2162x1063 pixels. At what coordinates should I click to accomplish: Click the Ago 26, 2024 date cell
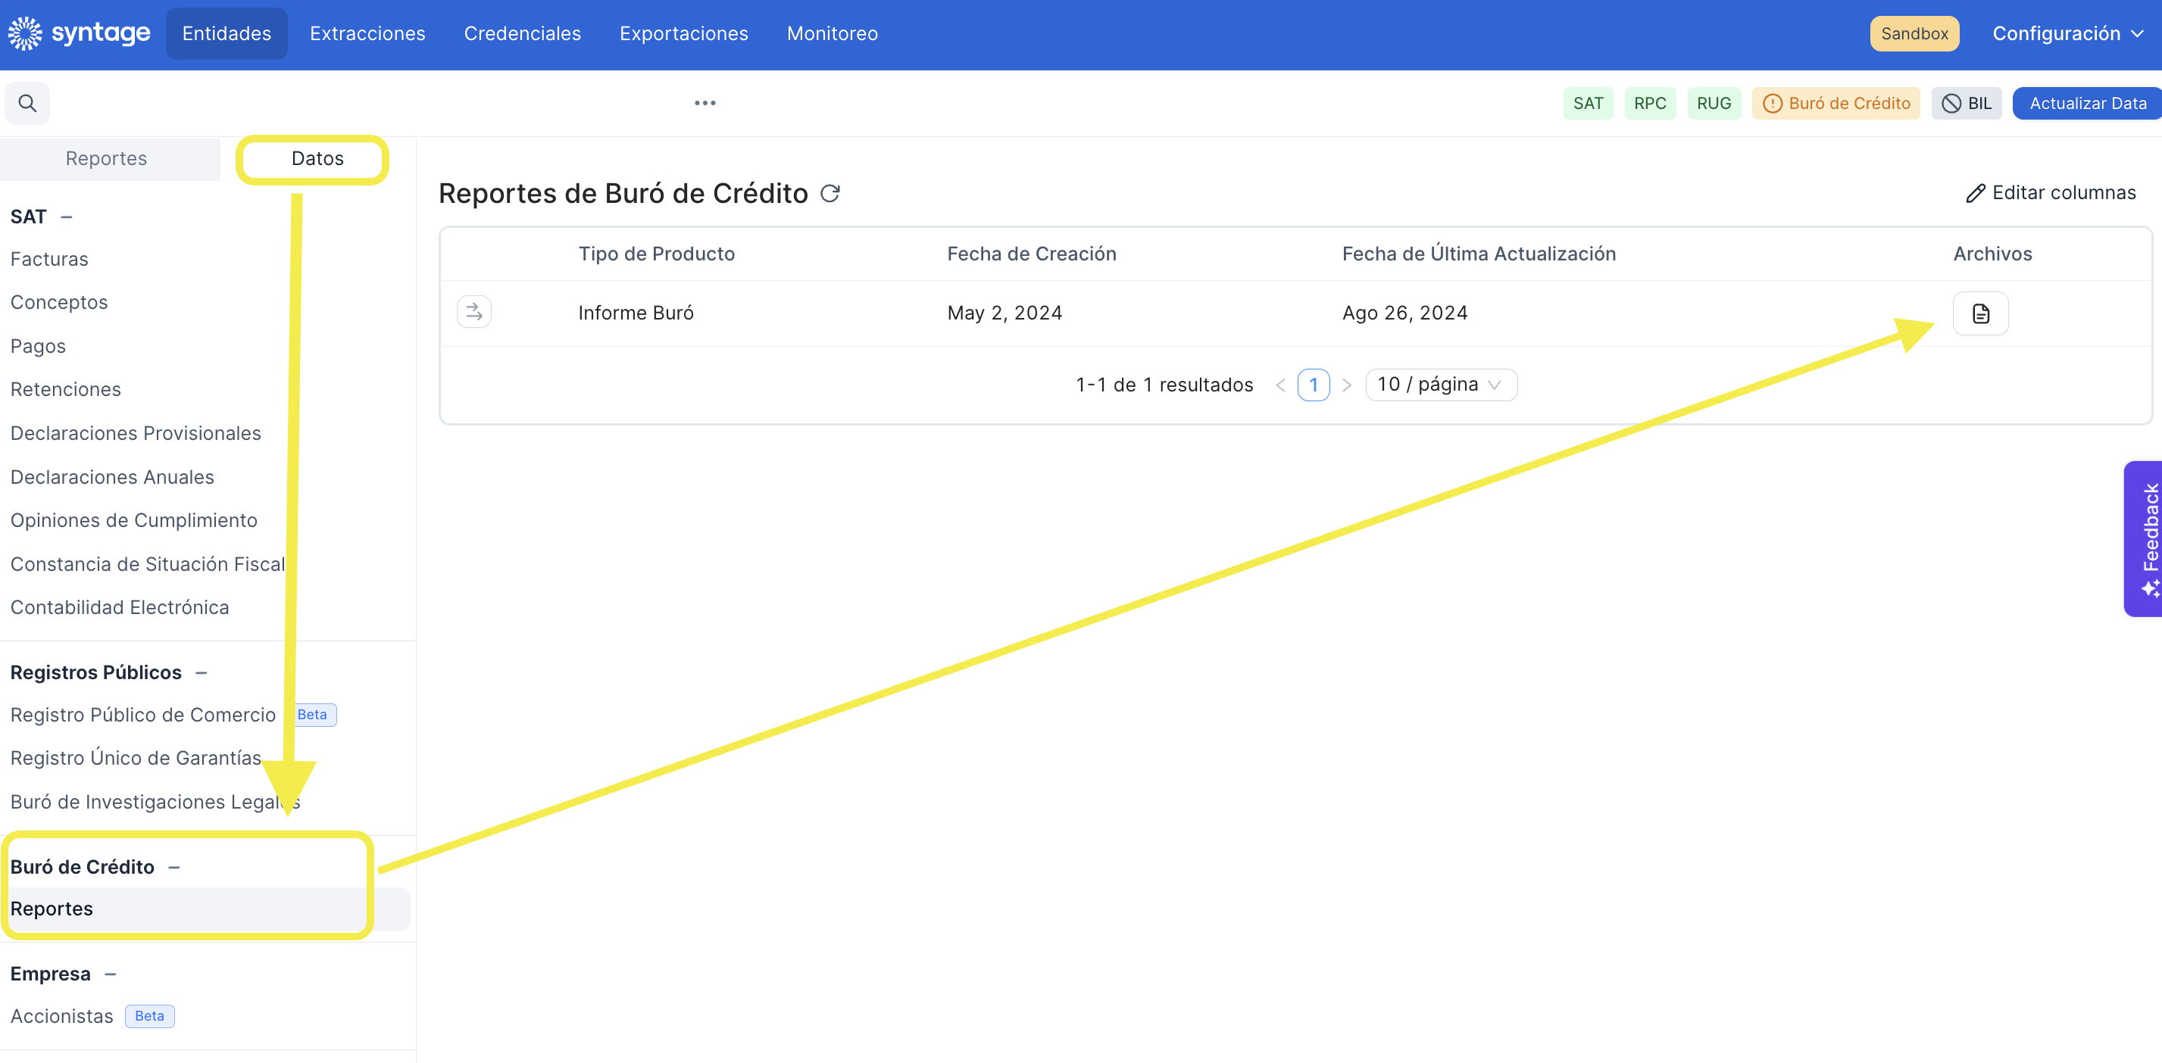click(x=1405, y=313)
